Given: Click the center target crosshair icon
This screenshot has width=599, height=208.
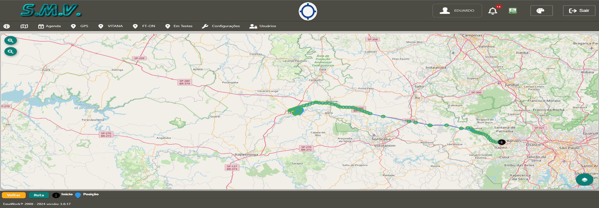Looking at the screenshot, I should pos(308,11).
